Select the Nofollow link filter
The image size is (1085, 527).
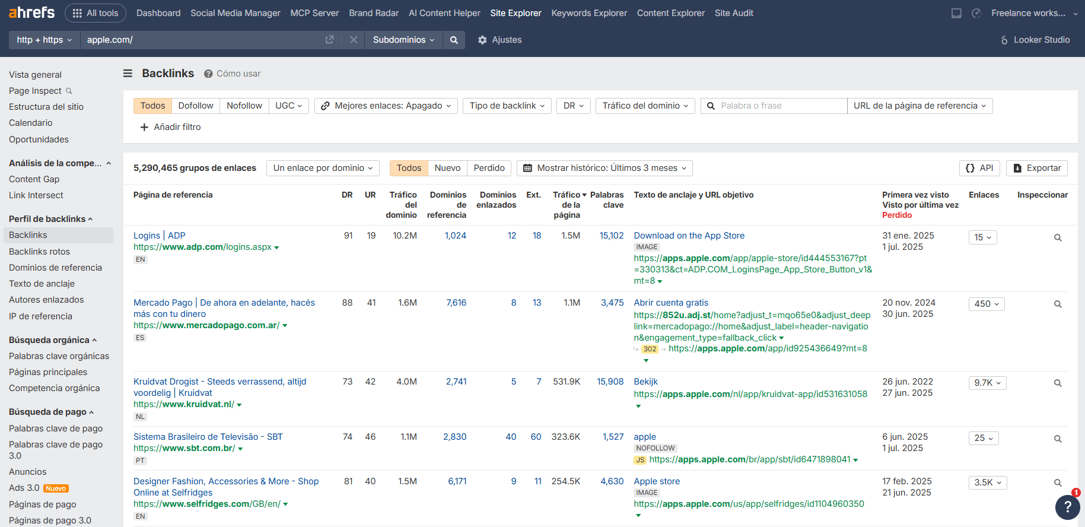point(244,106)
